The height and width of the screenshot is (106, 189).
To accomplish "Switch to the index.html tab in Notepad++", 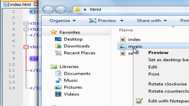I will pyautogui.click(x=20, y=5).
